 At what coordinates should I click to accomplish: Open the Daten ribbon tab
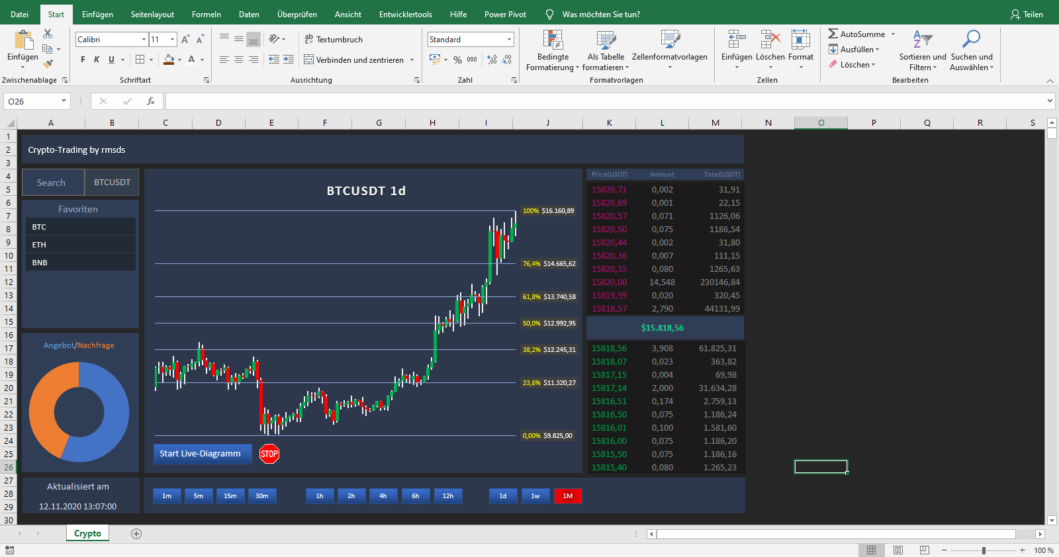tap(249, 15)
